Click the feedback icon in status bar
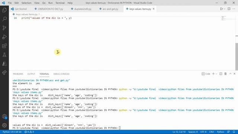The image size is (238, 134). pos(228,132)
